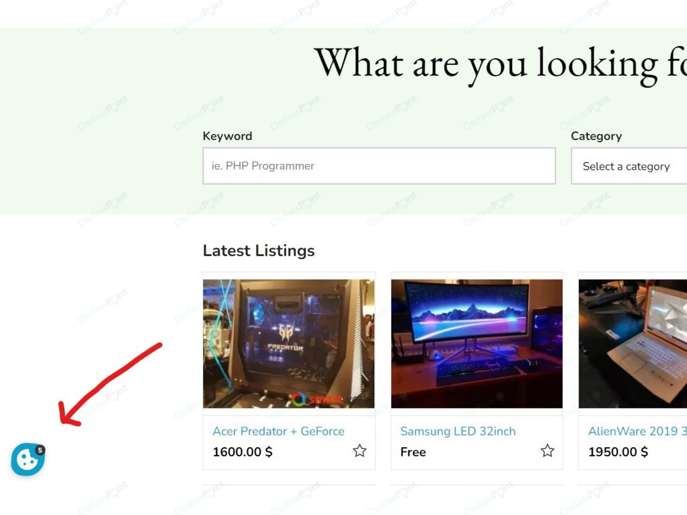Image resolution: width=687 pixels, height=515 pixels.
Task: Click the Category field label
Action: (x=596, y=136)
